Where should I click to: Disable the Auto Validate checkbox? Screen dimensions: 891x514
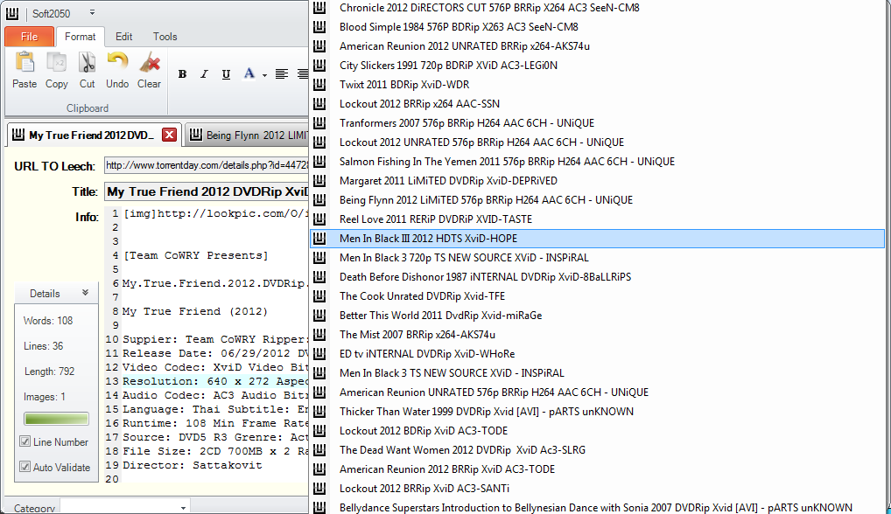pyautogui.click(x=25, y=467)
